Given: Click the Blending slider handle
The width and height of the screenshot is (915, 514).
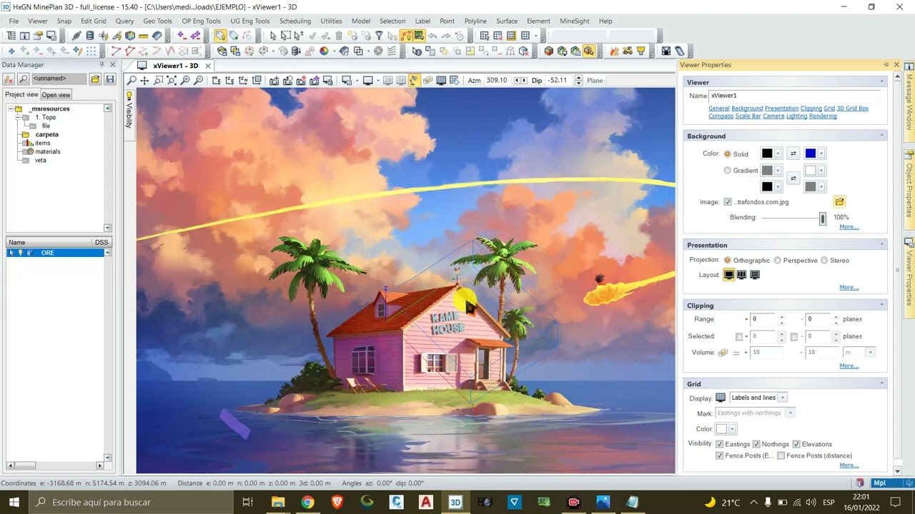Looking at the screenshot, I should tap(823, 218).
